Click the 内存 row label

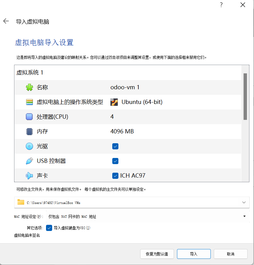[42, 132]
